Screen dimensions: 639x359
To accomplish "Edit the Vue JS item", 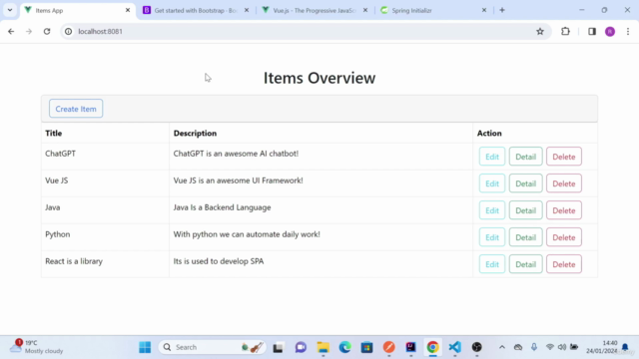I will [x=492, y=183].
